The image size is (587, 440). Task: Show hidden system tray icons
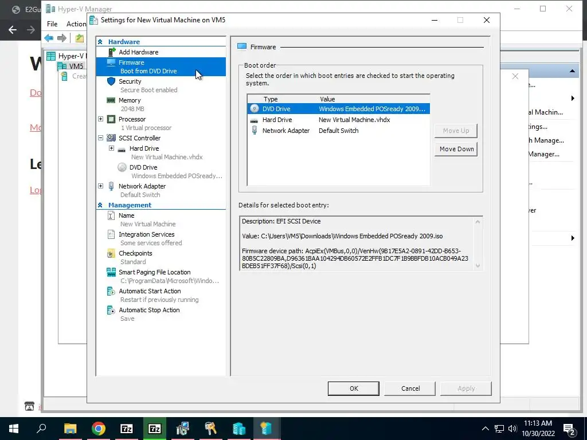pos(485,429)
